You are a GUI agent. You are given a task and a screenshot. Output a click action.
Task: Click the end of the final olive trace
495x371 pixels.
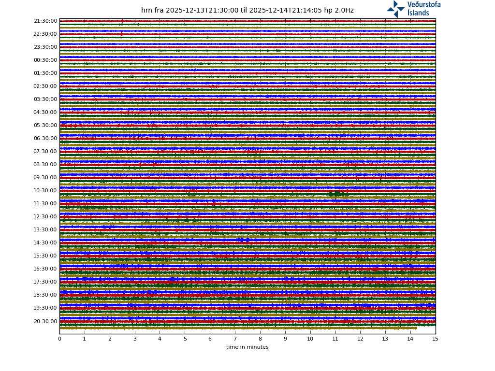coord(416,328)
